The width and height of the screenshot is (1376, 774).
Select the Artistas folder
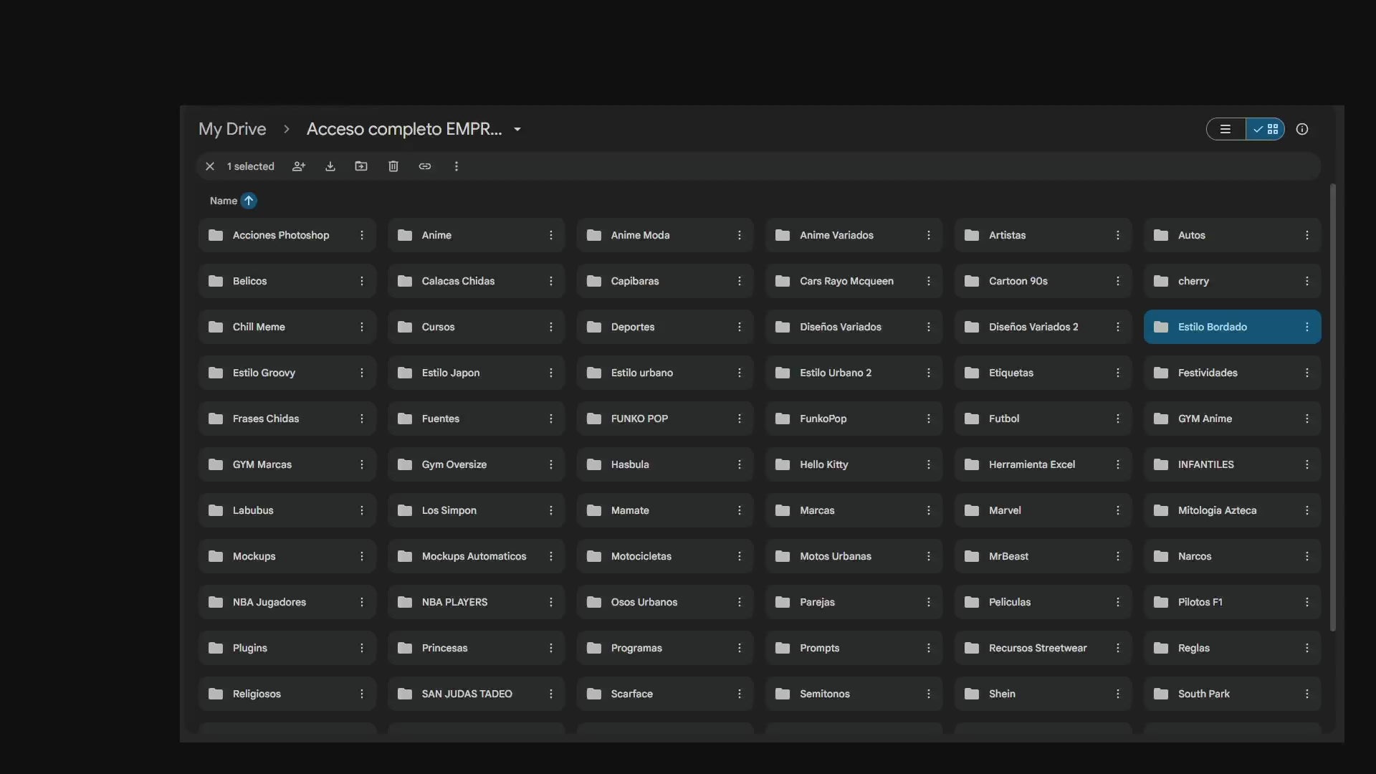point(1043,235)
